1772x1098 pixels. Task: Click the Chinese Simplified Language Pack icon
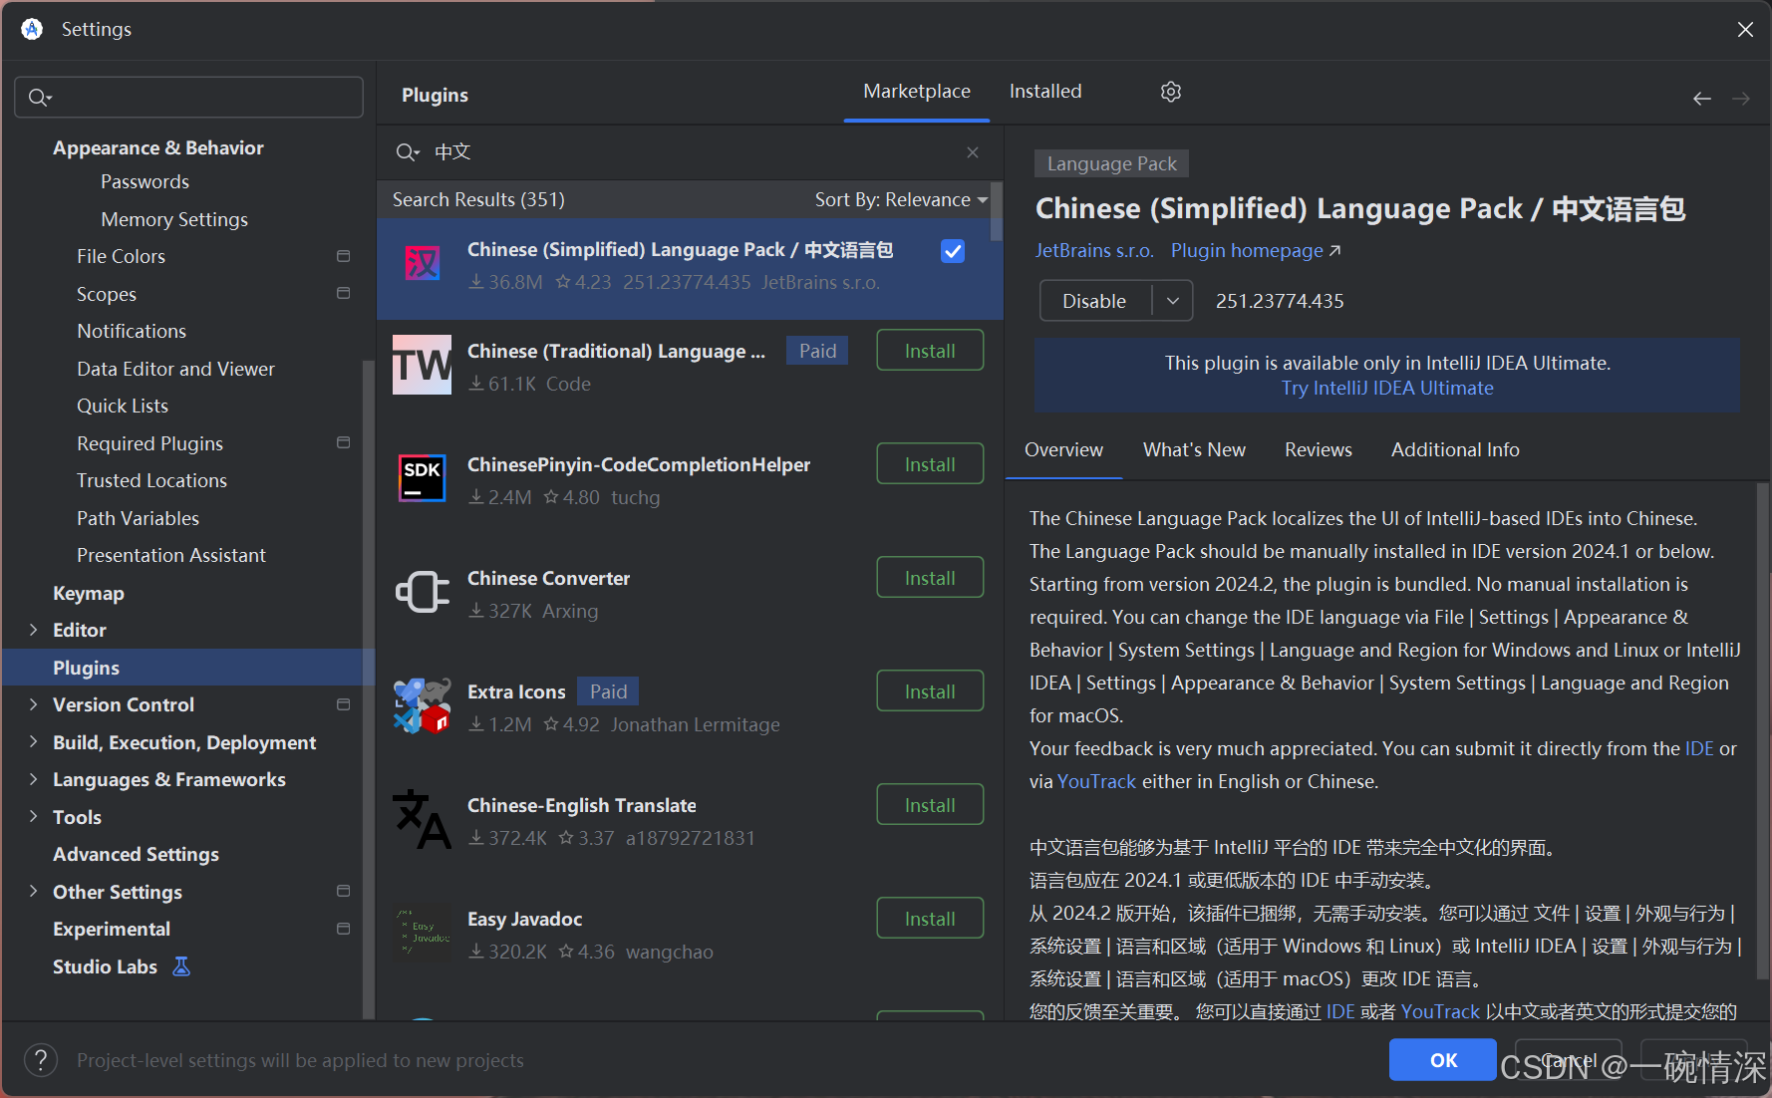click(423, 263)
